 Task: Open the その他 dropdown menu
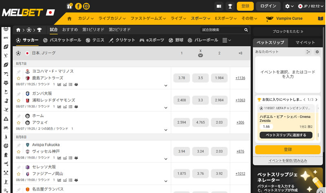coord(249,18)
